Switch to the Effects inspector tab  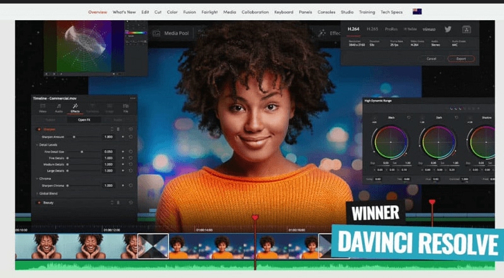tap(75, 108)
